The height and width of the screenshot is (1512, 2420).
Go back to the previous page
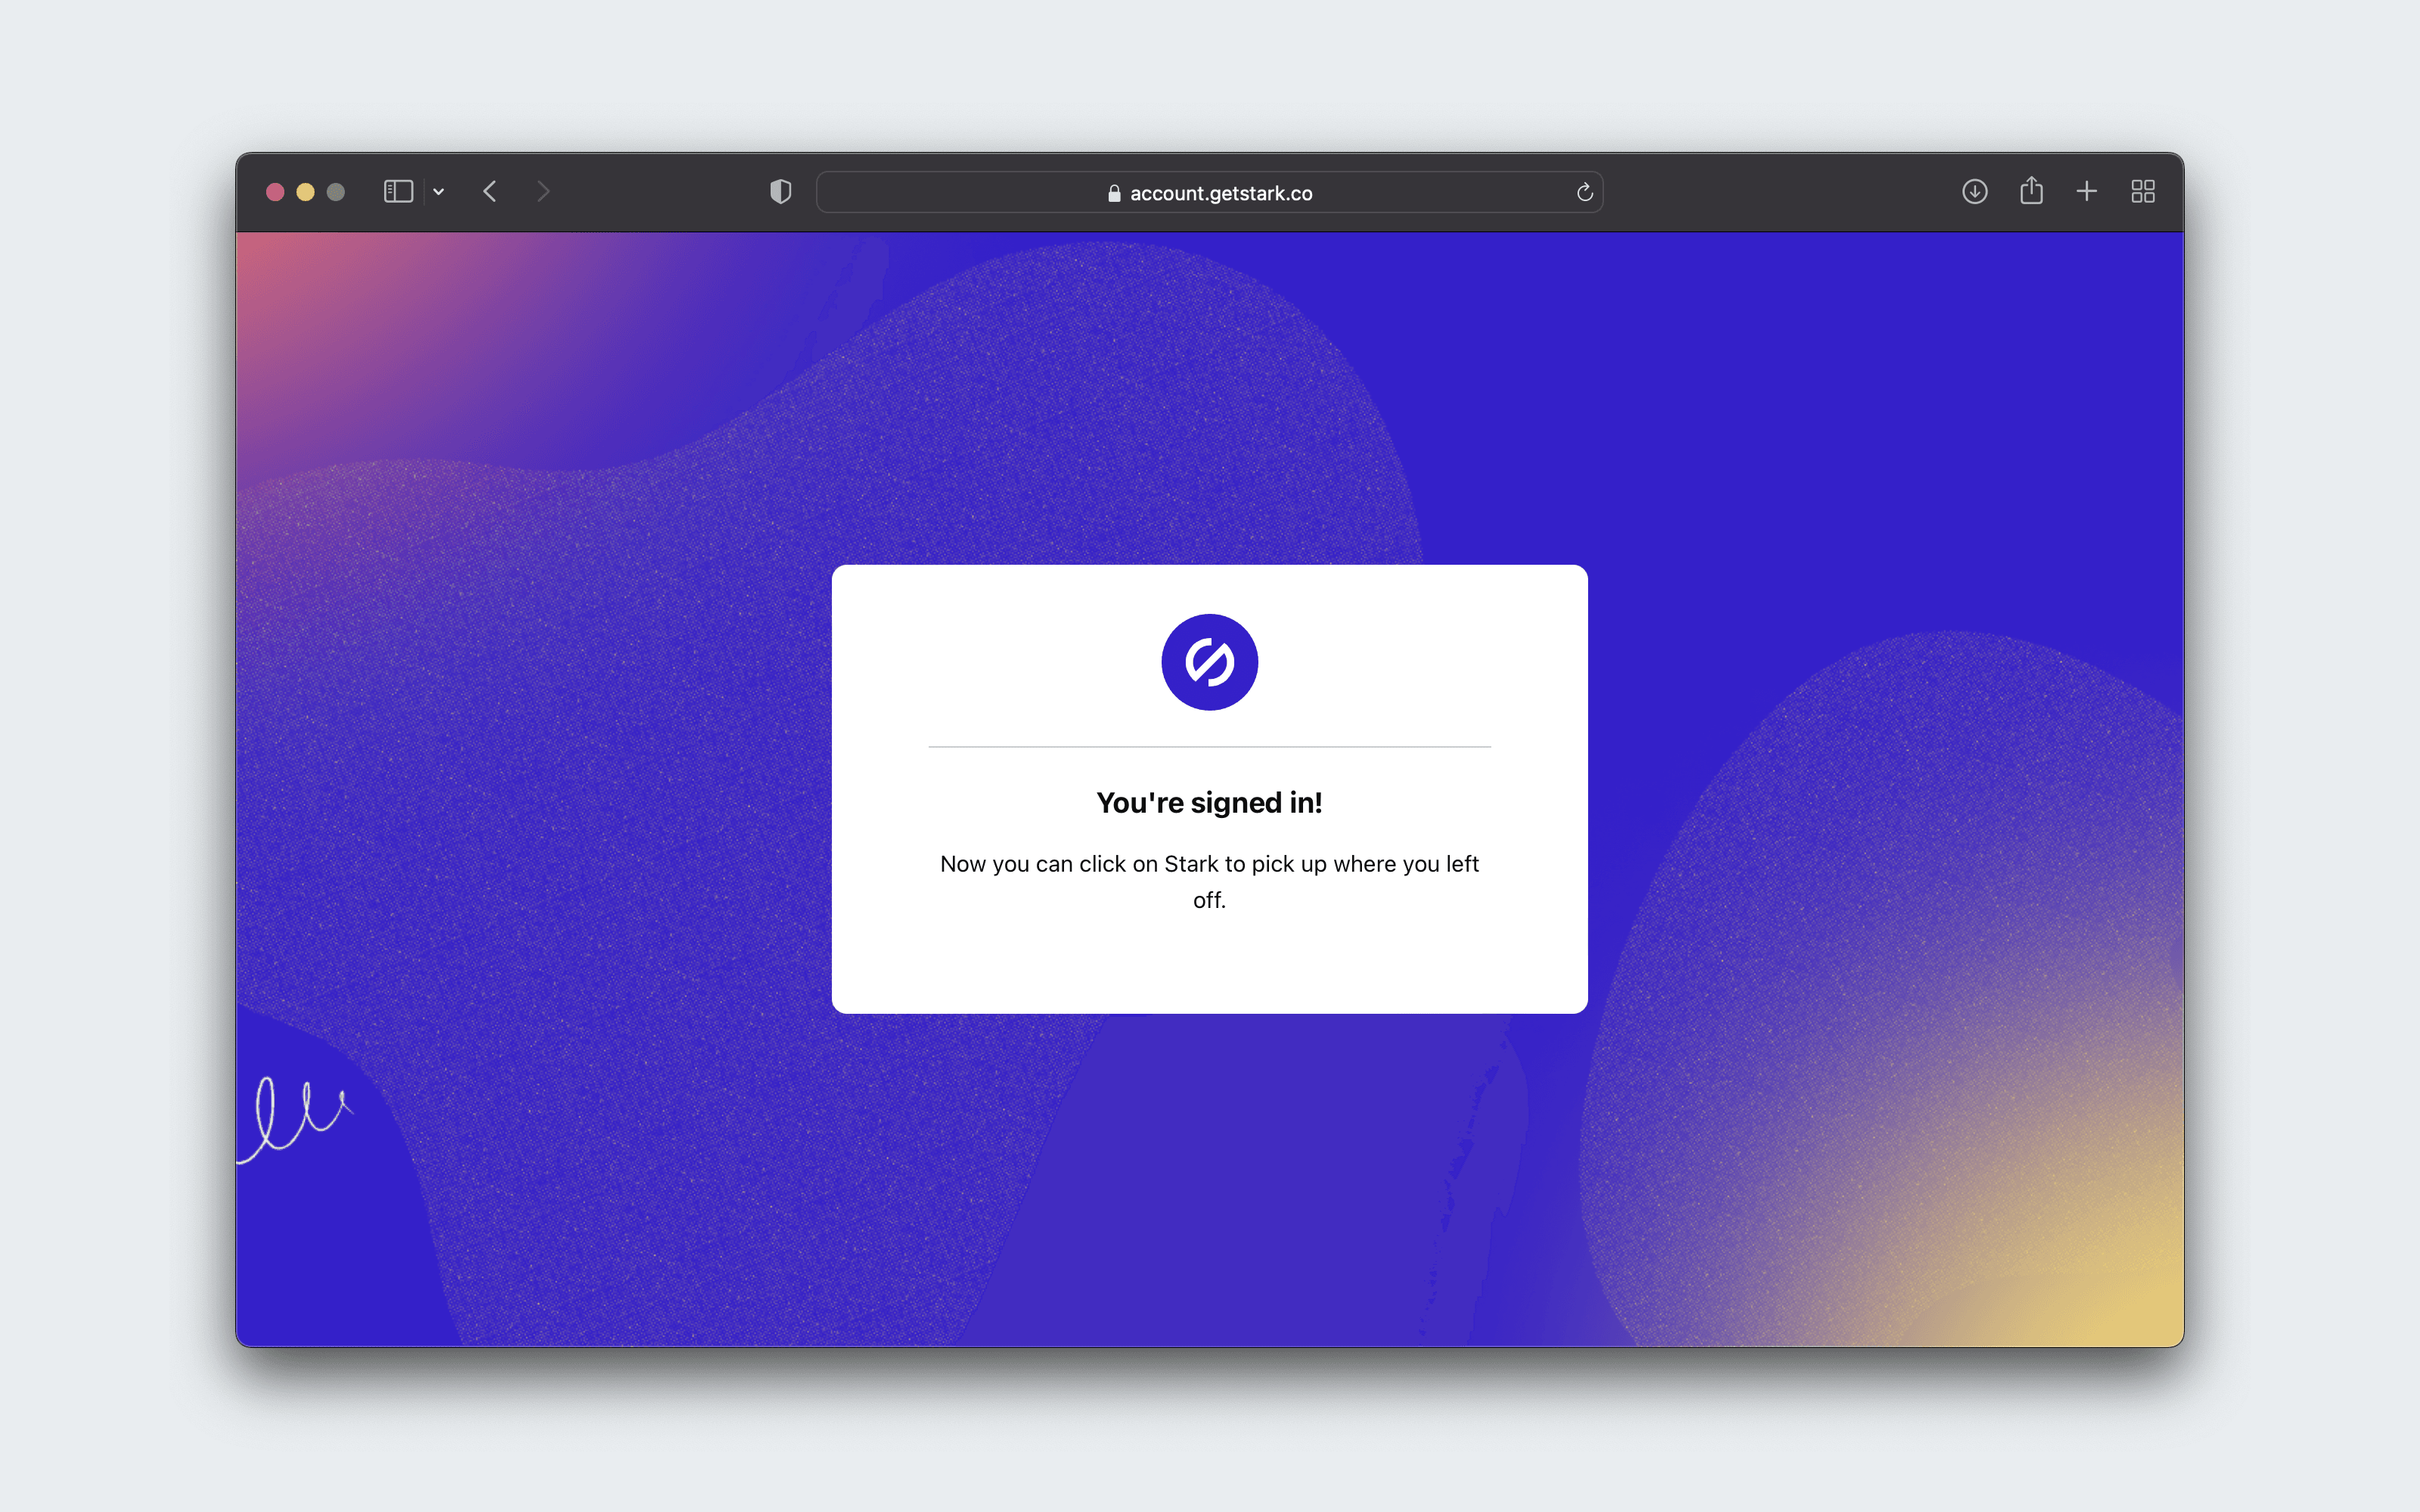pyautogui.click(x=490, y=192)
